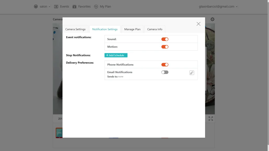This screenshot has height=151, width=269.
Task: Select the LIVE thumbnail in timeline
Action: click(x=59, y=133)
